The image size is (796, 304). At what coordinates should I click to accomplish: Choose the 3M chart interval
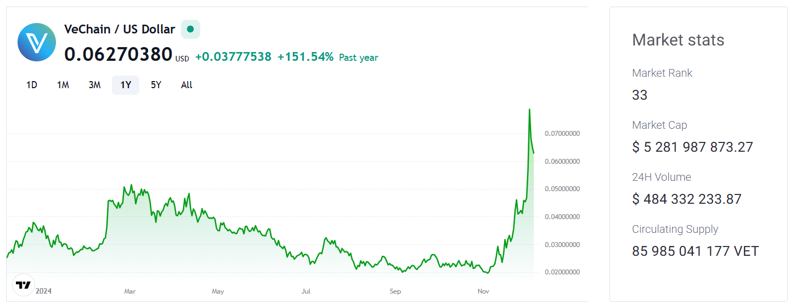click(94, 85)
